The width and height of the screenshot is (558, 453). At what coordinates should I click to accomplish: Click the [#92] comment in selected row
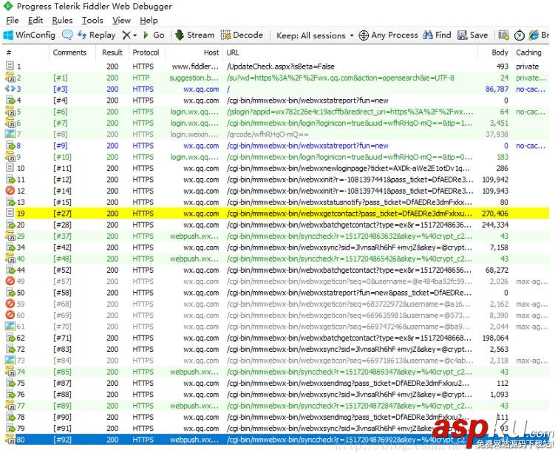coord(62,440)
